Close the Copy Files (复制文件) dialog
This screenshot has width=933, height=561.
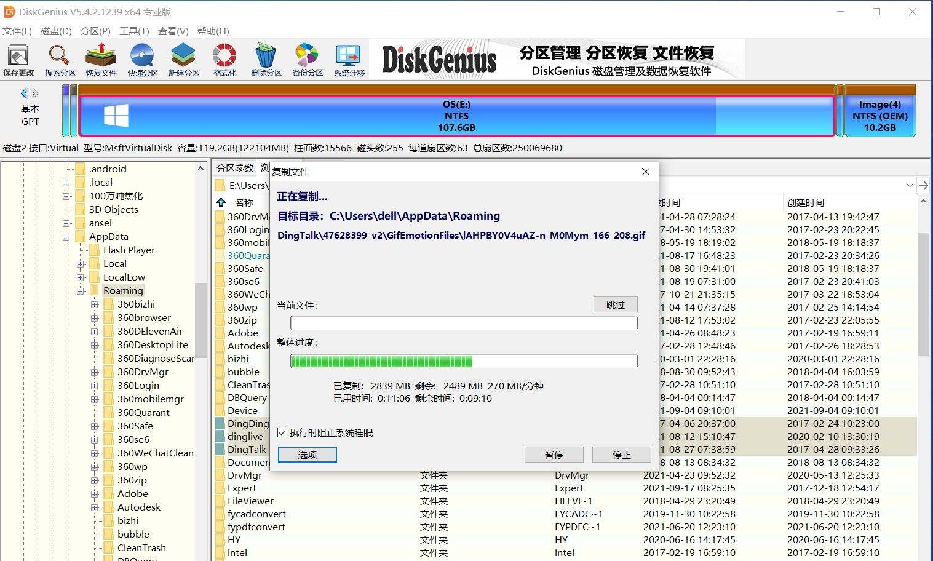tap(646, 172)
